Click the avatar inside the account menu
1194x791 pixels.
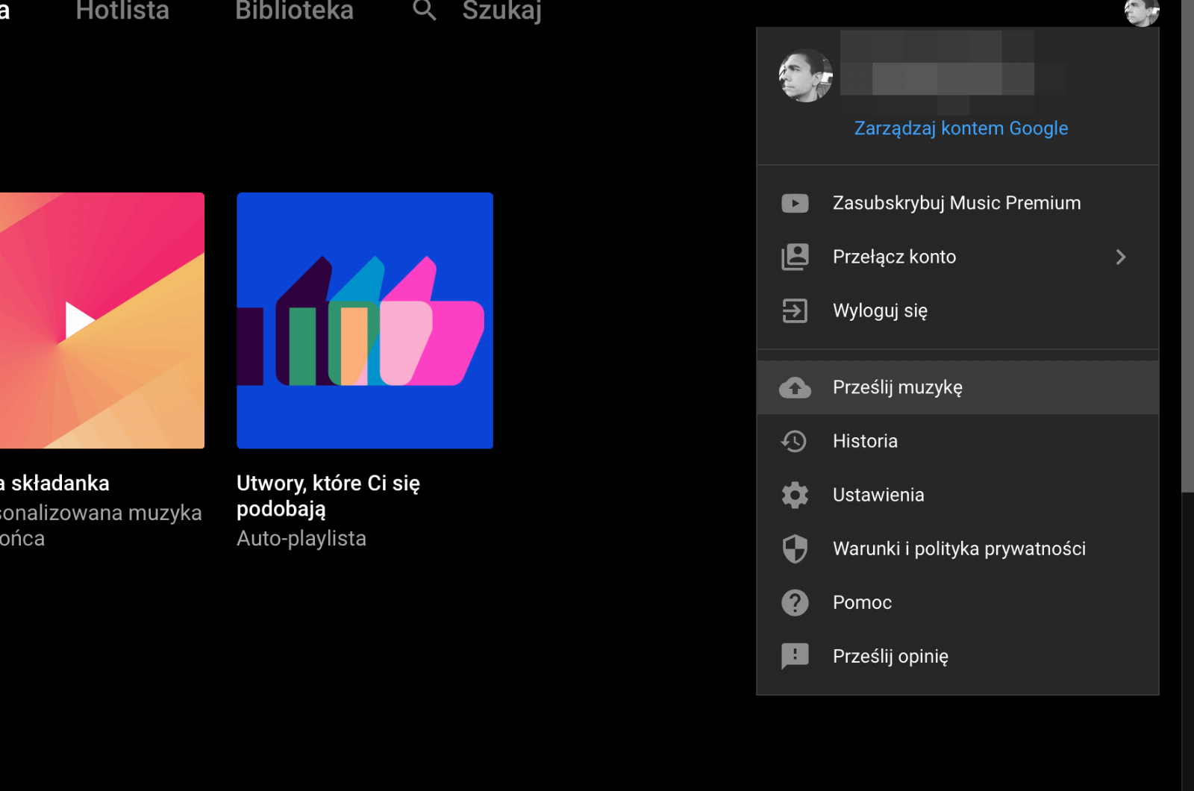[806, 76]
